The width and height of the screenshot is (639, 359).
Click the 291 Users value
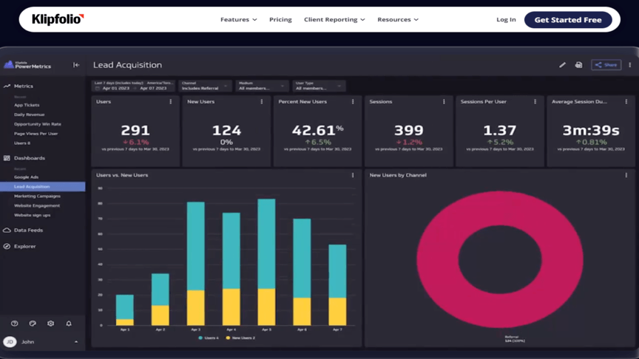coord(135,130)
